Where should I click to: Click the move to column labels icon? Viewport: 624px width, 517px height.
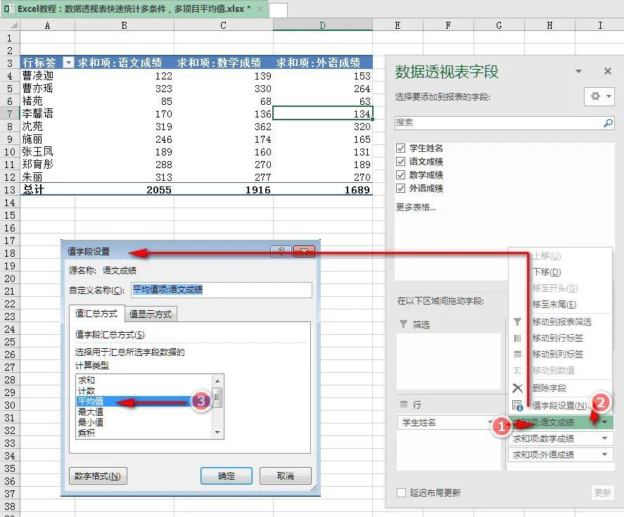(517, 355)
